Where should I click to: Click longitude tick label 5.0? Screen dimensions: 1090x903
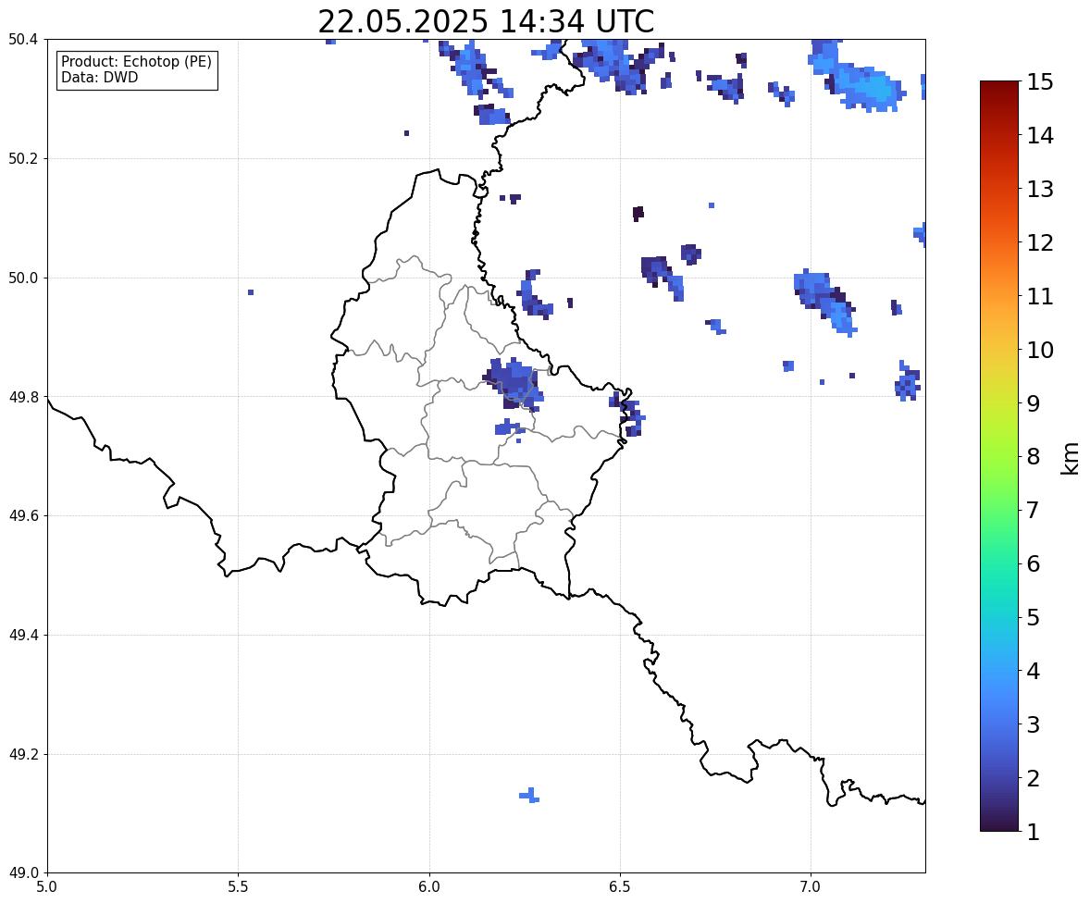[x=47, y=887]
